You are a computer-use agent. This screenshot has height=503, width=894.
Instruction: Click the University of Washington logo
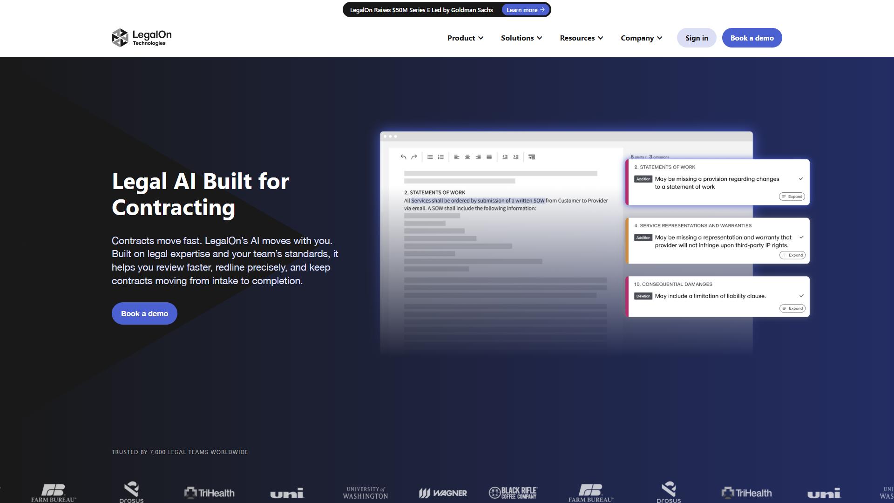tap(366, 493)
